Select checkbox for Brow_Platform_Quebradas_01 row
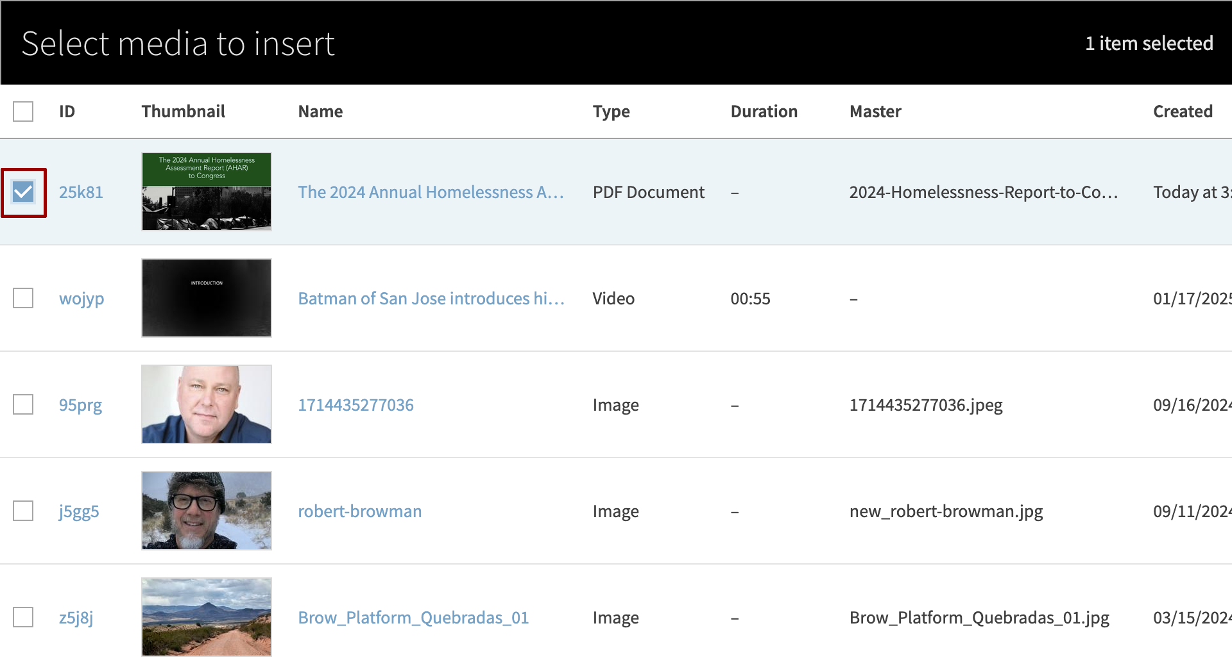 [23, 618]
